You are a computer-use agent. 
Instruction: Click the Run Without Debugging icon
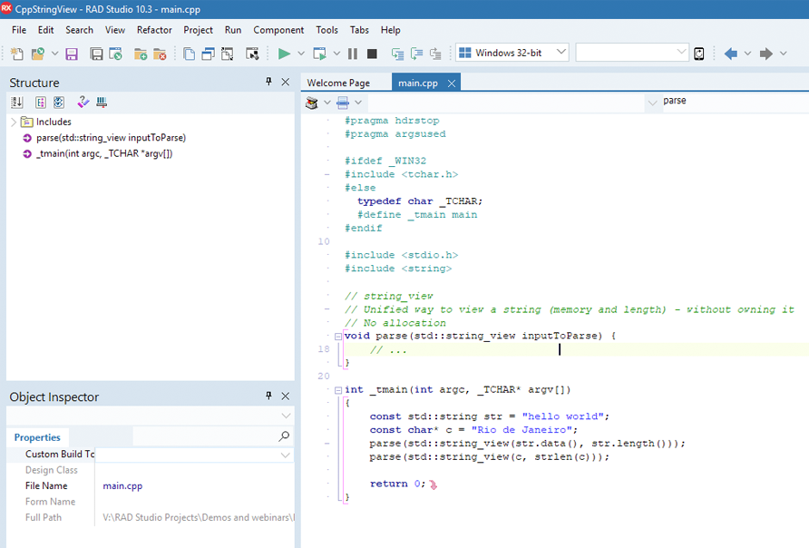click(320, 54)
